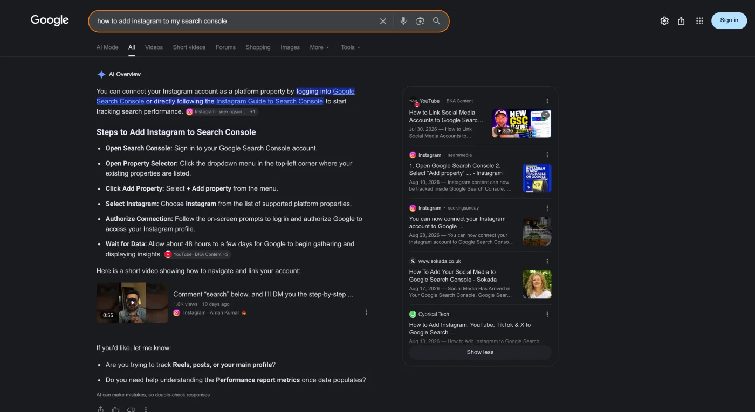This screenshot has height=412, width=755.
Task: Open options for the YouTube BKA Content result
Action: click(x=547, y=101)
